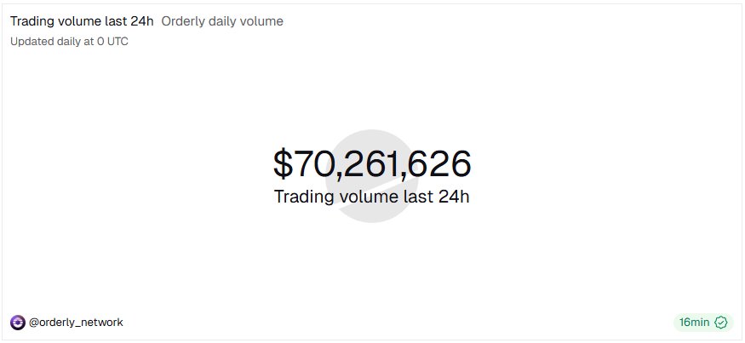The height and width of the screenshot is (343, 745).
Task: Click the "Updated daily at 0 UTC" description
Action: coord(70,40)
